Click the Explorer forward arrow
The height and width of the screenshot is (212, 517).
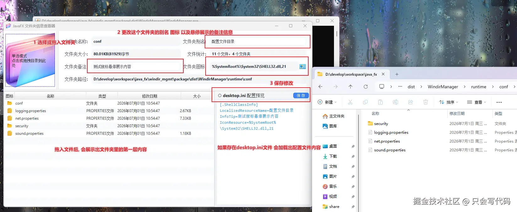[x=336, y=87]
